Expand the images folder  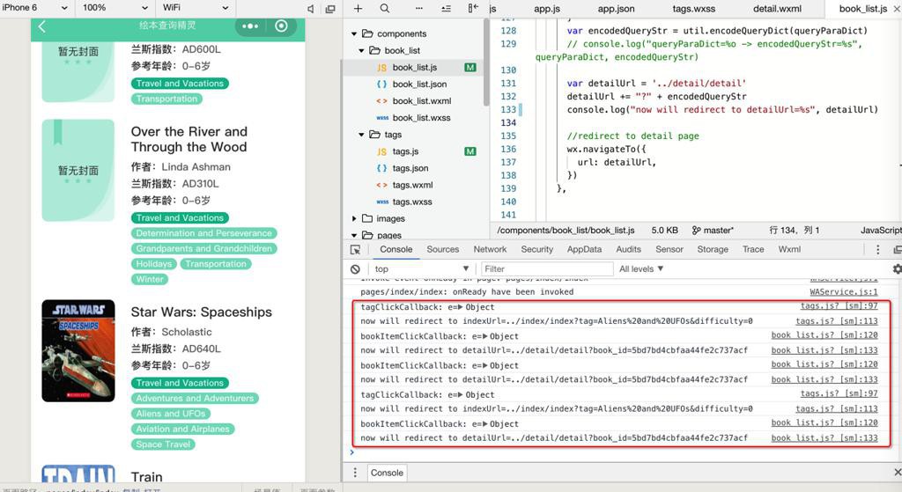[x=354, y=218]
